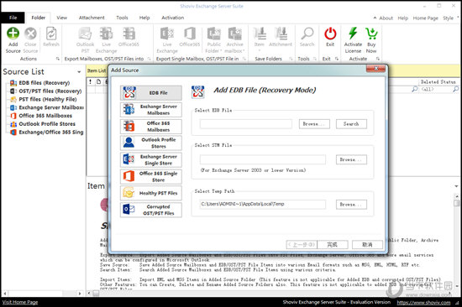Open the shoviv.com link in status bar
Screen dimensions: 462x307
(x=423, y=302)
